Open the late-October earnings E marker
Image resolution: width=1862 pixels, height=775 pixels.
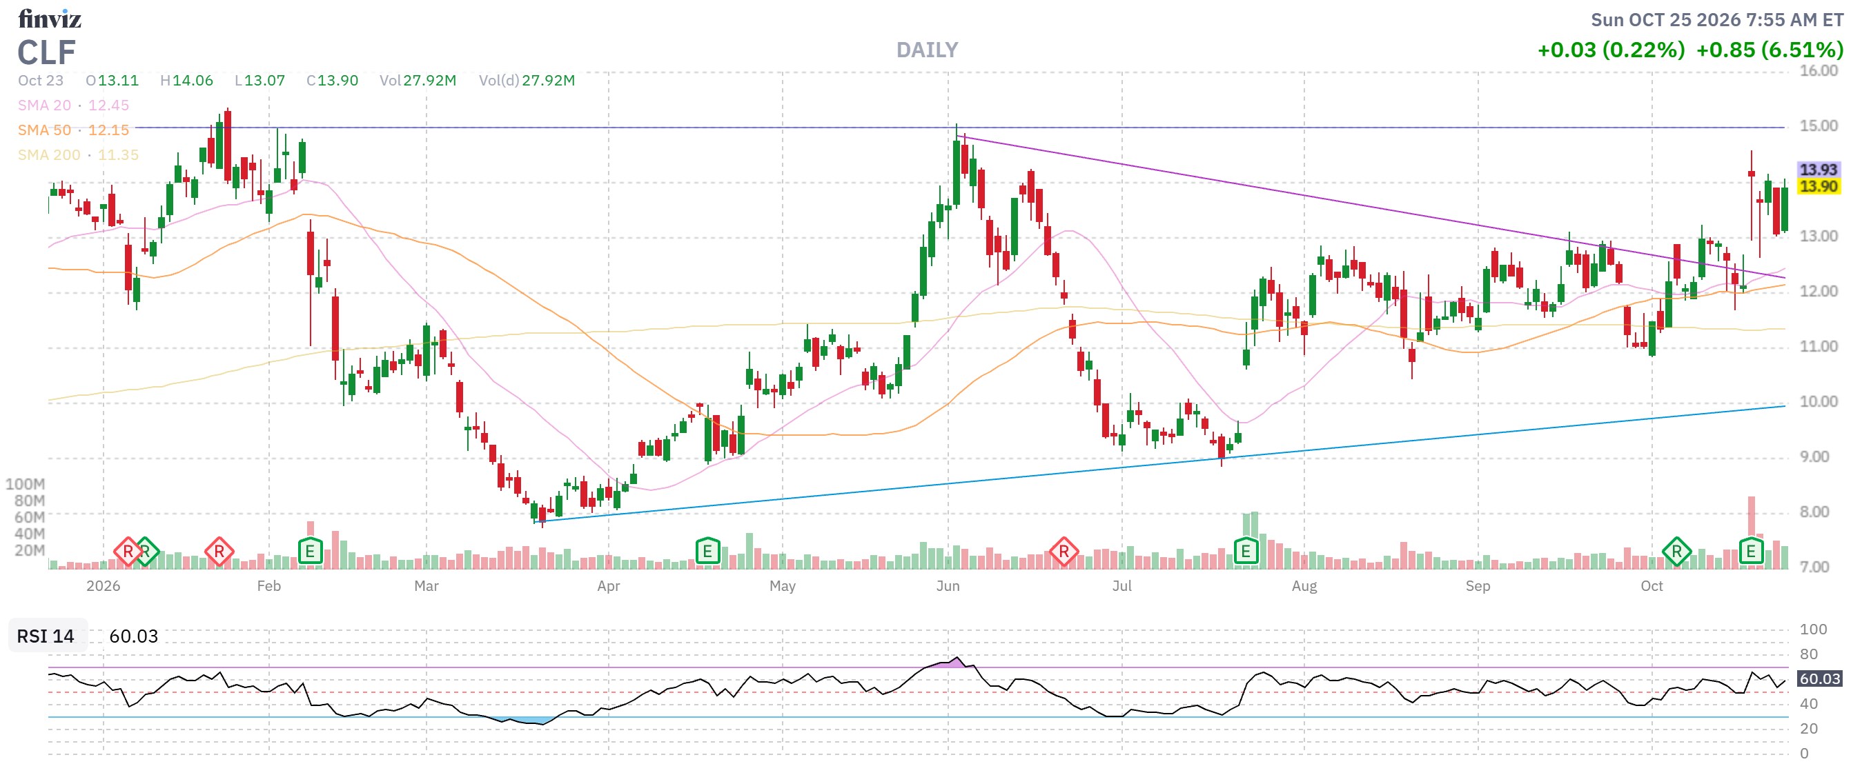pos(1751,552)
